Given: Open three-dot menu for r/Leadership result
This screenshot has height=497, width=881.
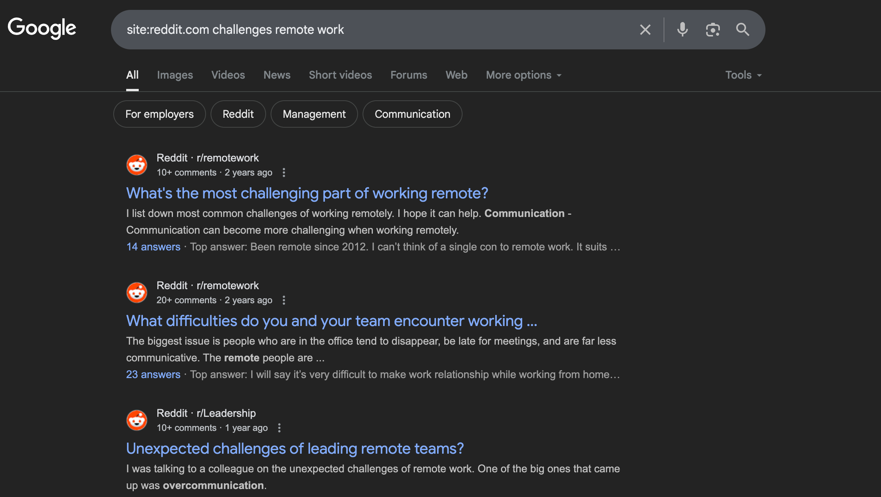Looking at the screenshot, I should [279, 428].
